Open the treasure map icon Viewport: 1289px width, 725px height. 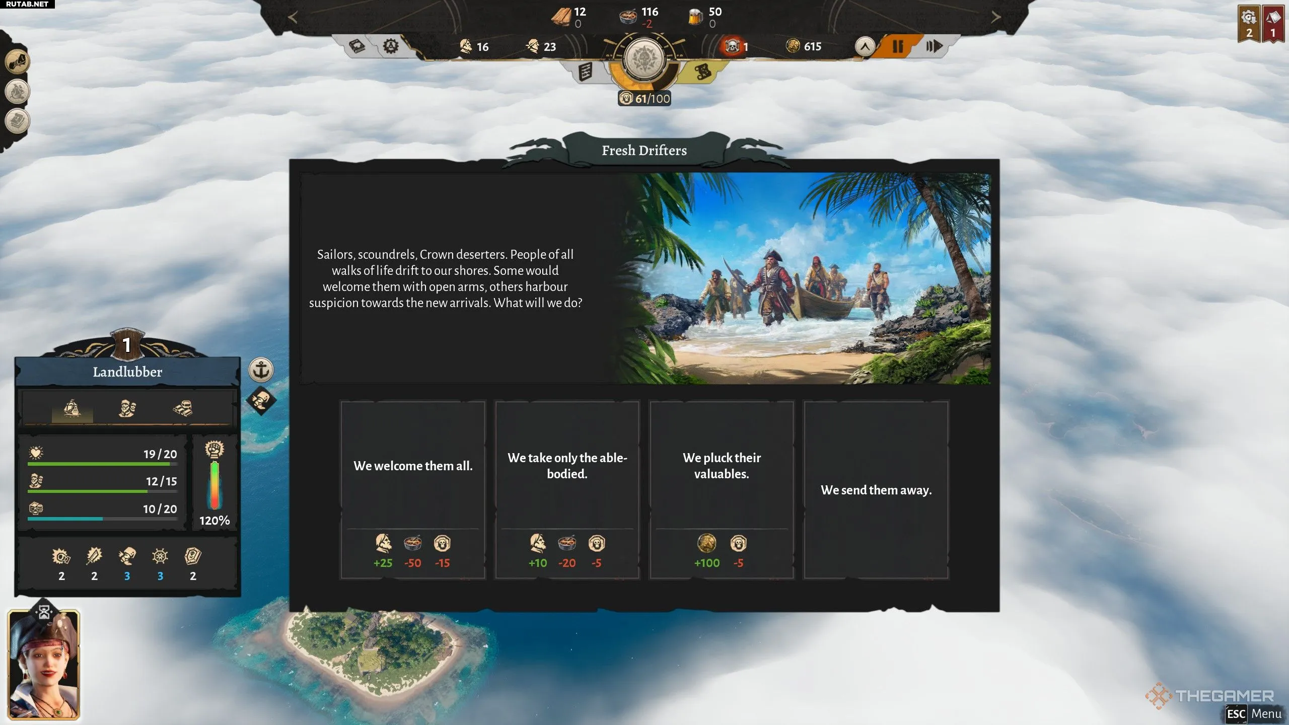(703, 72)
